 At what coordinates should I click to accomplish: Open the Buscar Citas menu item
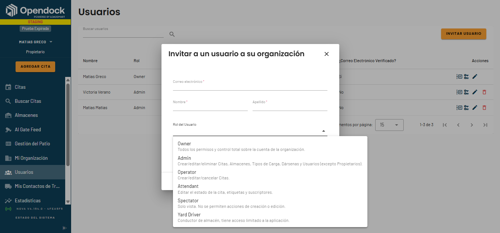coord(33,101)
